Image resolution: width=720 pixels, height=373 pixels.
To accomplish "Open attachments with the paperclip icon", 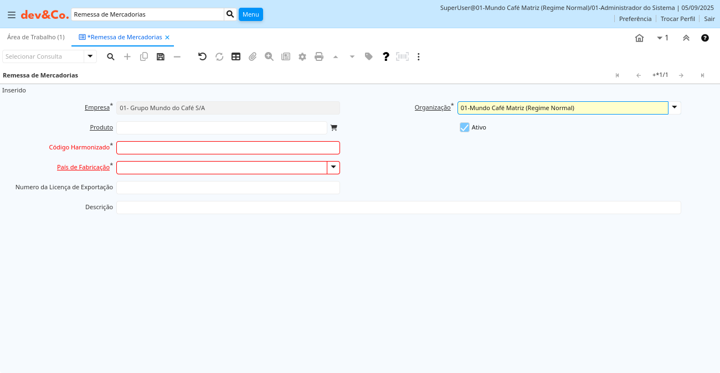I will [x=253, y=56].
